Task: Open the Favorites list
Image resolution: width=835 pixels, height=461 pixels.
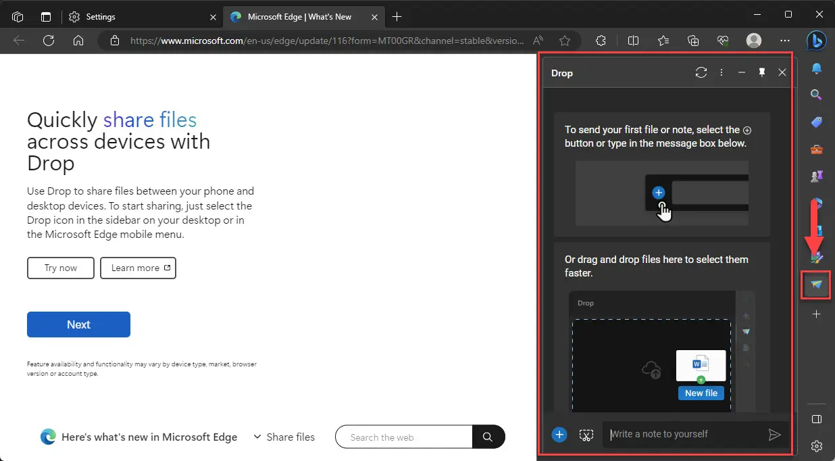Action: coord(663,41)
